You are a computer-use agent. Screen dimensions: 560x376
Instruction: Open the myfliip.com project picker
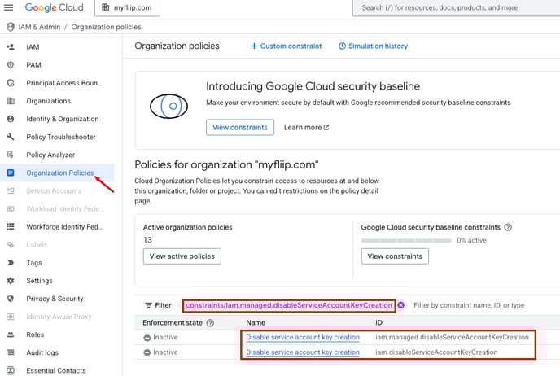click(x=127, y=7)
